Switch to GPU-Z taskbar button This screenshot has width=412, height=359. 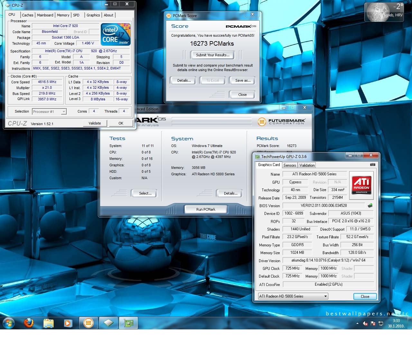click(128, 323)
